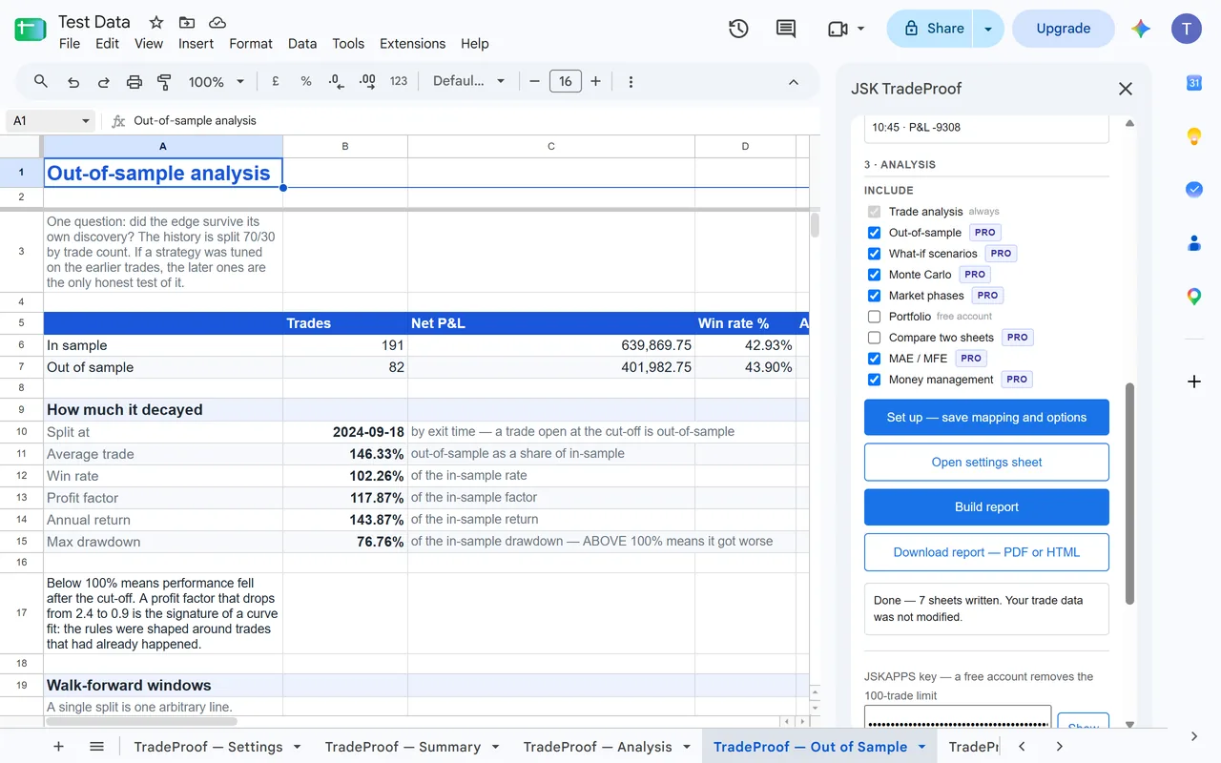
Task: Open Google Calendar in side panel
Action: (1194, 83)
